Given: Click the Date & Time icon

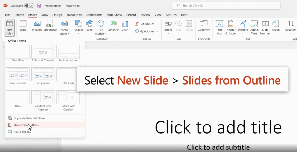Looking at the screenshot, I should pyautogui.click(x=254, y=27).
